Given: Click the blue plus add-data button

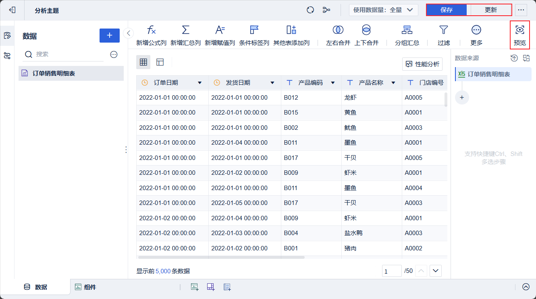Looking at the screenshot, I should [x=110, y=35].
